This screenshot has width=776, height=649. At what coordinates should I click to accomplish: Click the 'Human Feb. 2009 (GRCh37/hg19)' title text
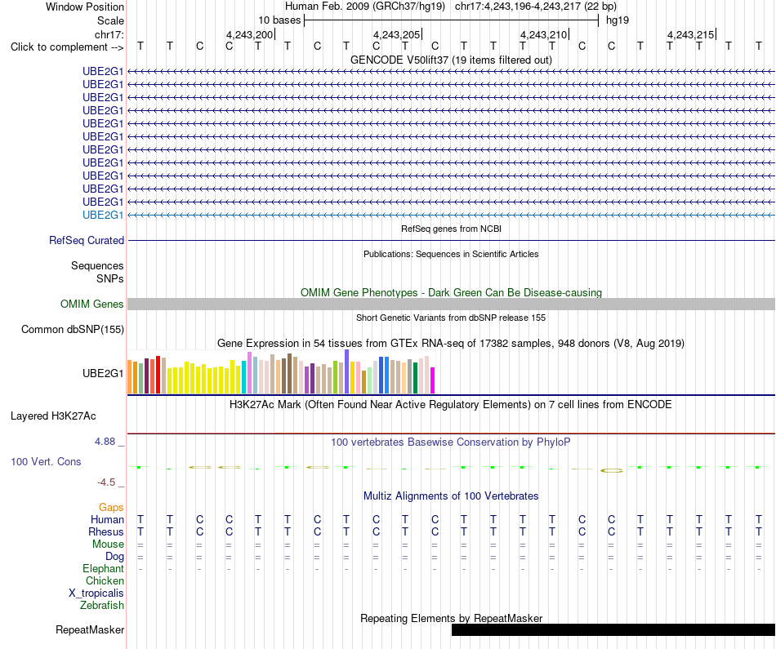coord(365,7)
